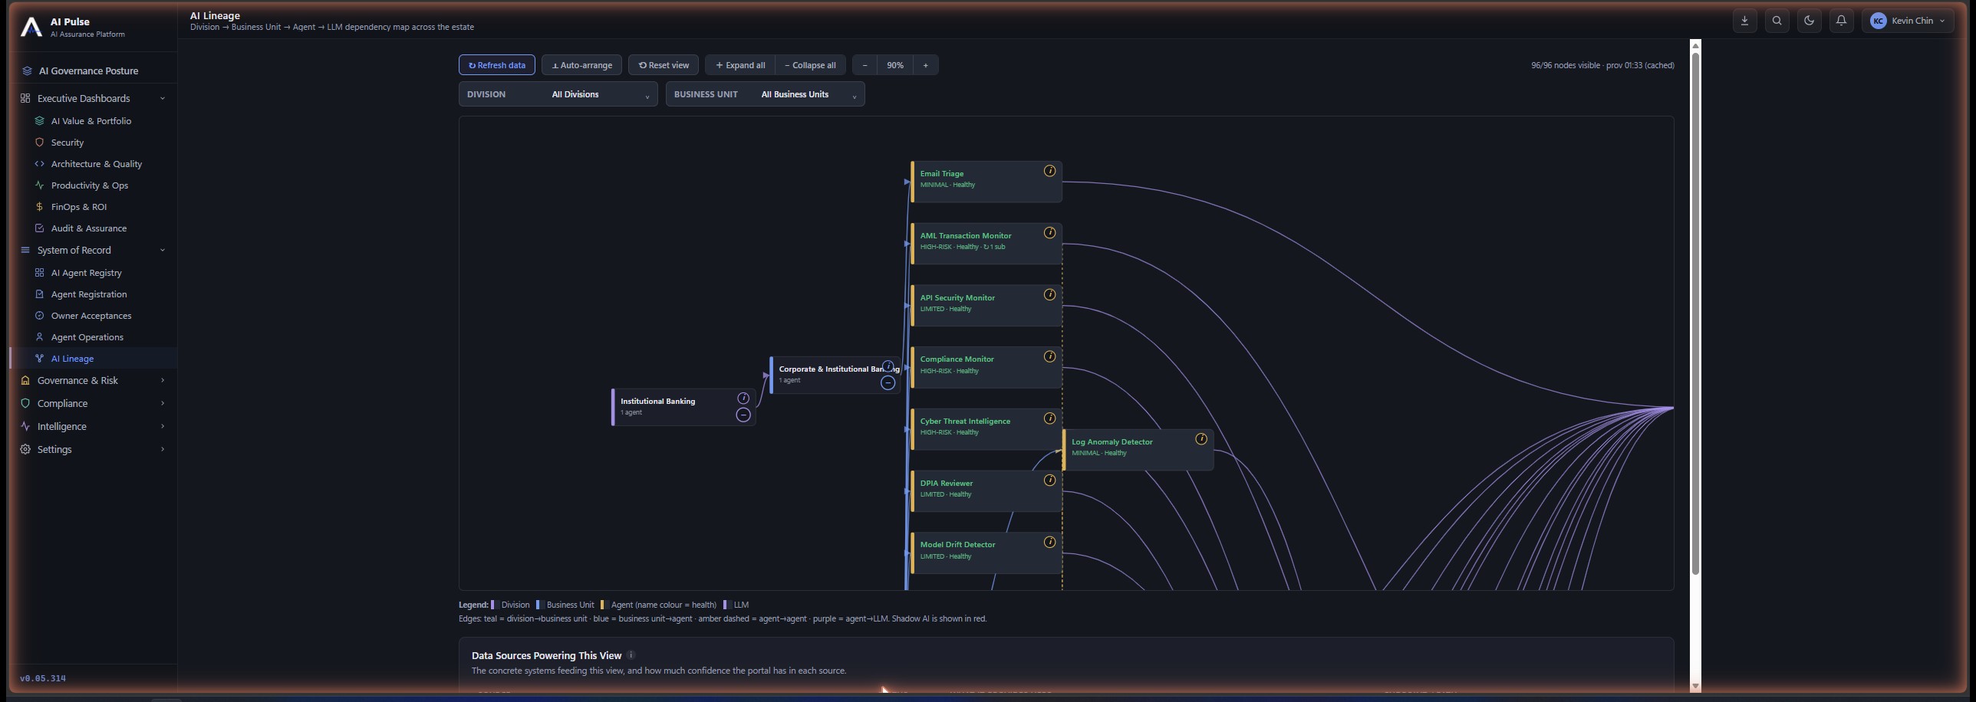Image resolution: width=1976 pixels, height=702 pixels.
Task: Click the AI Pulse logo icon
Action: [x=31, y=27]
